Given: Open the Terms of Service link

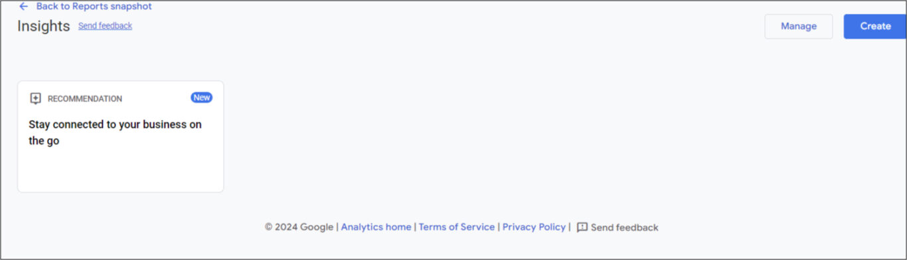Looking at the screenshot, I should pyautogui.click(x=457, y=227).
